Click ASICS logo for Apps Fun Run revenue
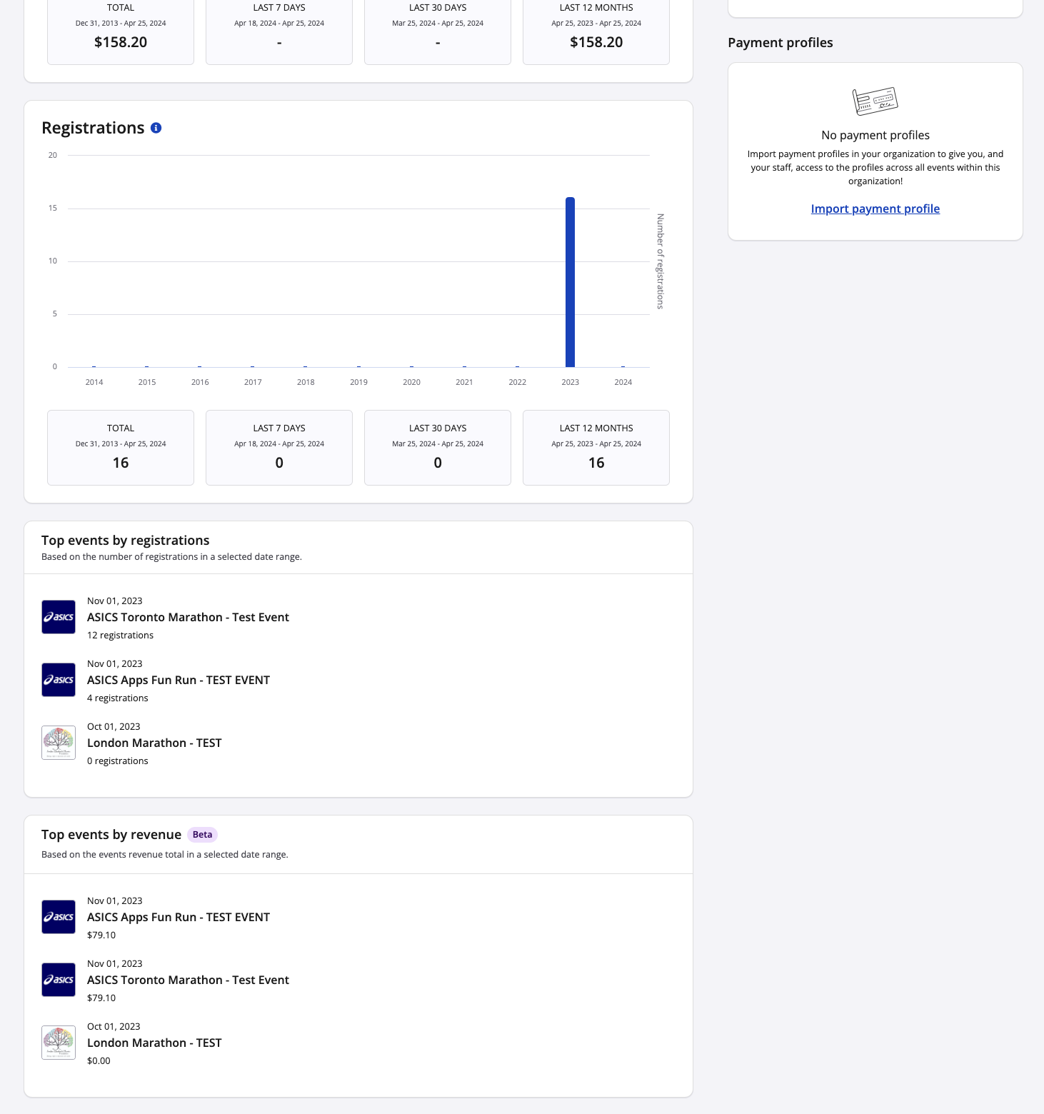 [x=59, y=917]
